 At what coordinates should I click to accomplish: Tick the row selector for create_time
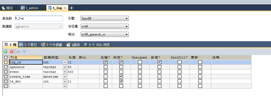(6, 77)
